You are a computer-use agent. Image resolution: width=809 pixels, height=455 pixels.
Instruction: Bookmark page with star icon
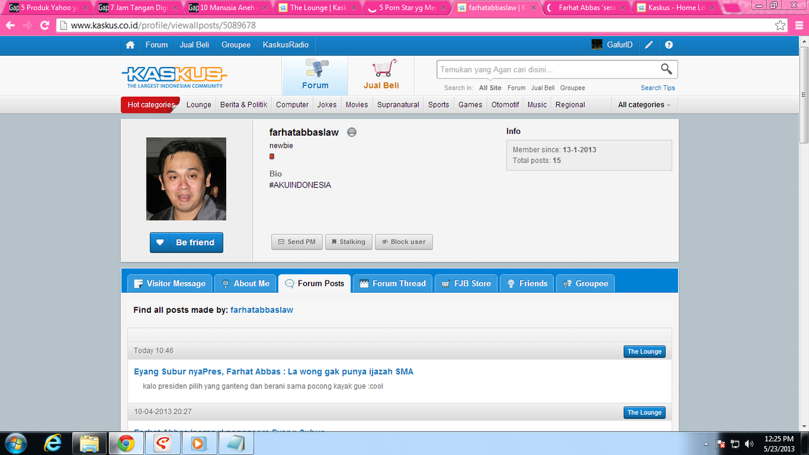pyautogui.click(x=781, y=25)
